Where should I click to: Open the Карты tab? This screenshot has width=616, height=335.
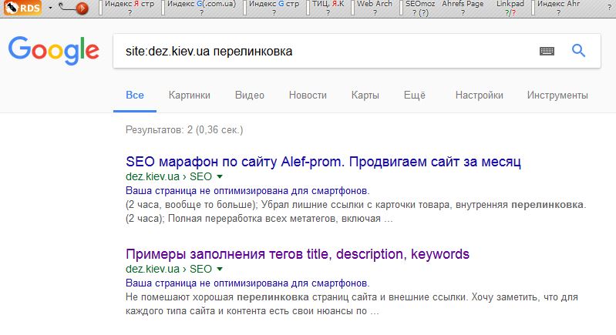tap(365, 95)
